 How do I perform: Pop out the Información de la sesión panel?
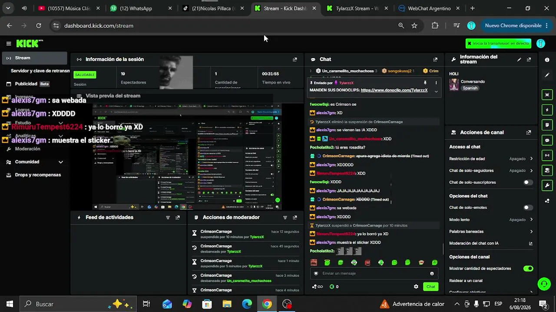(295, 59)
